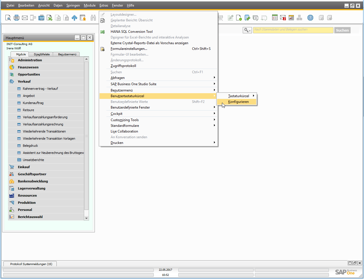Screen dimensions: 364x279
Task: Click the database wrench settings icon
Action: pyautogui.click(x=247, y=18)
